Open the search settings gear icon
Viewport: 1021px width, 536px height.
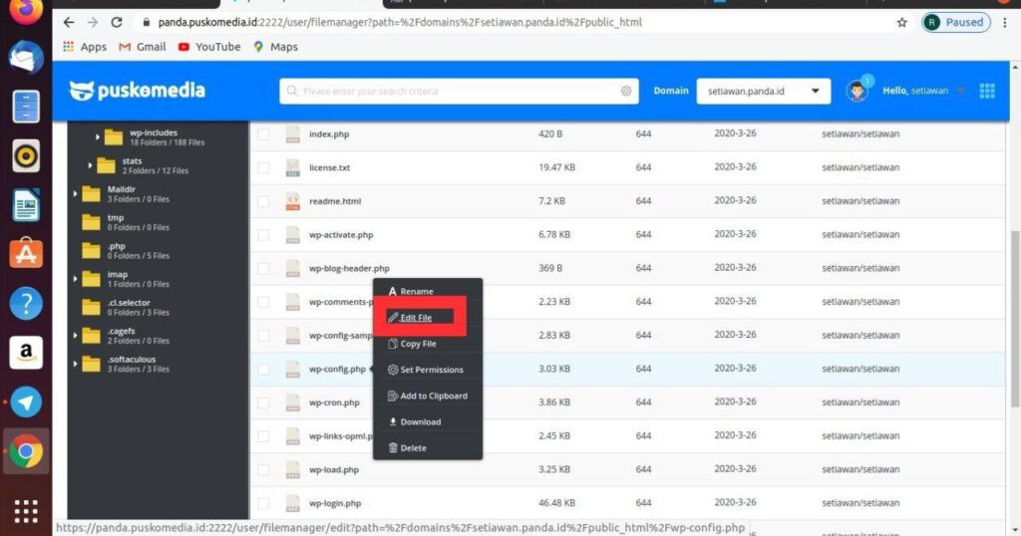tap(626, 91)
